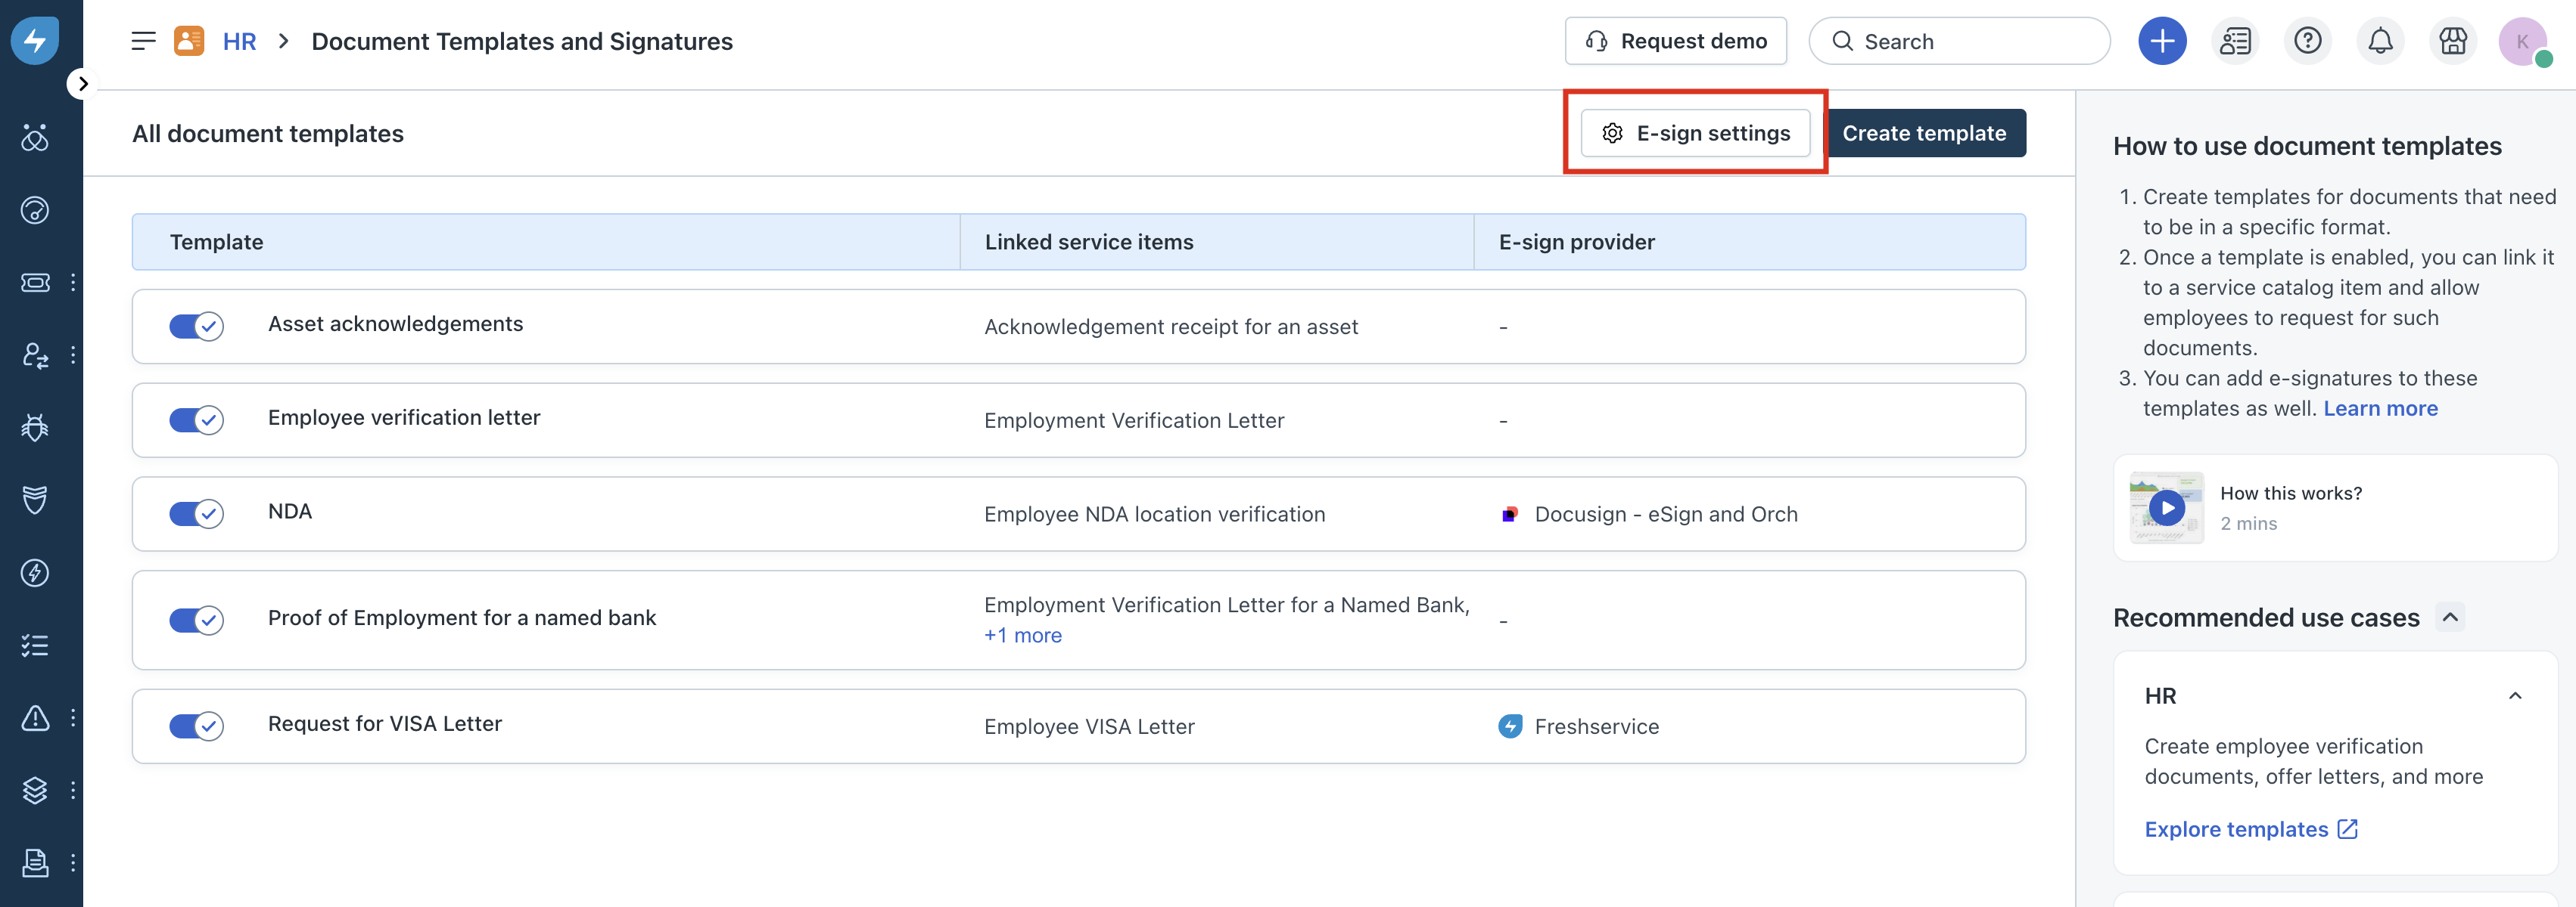Collapse the Recommended use cases section
Screen dimensions: 2576x907
[2449, 618]
